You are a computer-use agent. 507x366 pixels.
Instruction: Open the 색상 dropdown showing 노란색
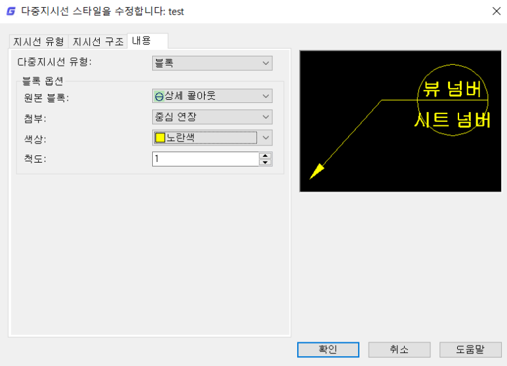pyautogui.click(x=212, y=138)
